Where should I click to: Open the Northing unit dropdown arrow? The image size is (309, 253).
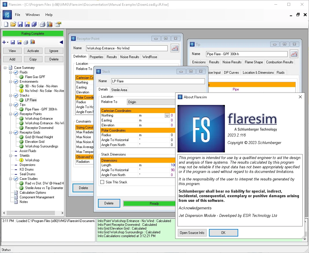[167, 116]
